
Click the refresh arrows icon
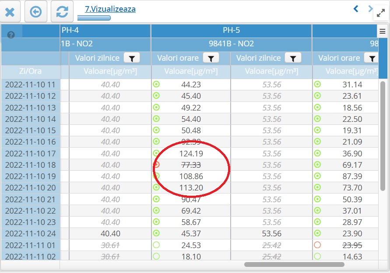point(62,12)
